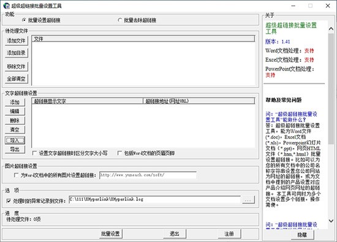Click the about panel scroll down arrow
337x242 pixels.
[x=331, y=221]
